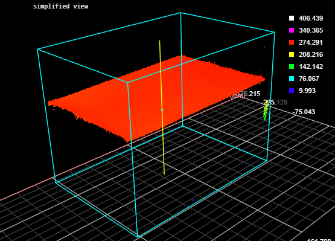The width and height of the screenshot is (335, 241).
Task: Click the bounding box top rear corner
Action: [x=180, y=13]
